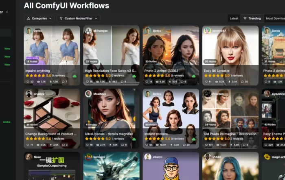Click the download icon on inpaint anything
Image resolution: width=285 pixels, height=180 pixels.
tap(51, 82)
